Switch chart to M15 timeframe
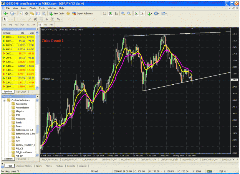 [x=17, y=25]
